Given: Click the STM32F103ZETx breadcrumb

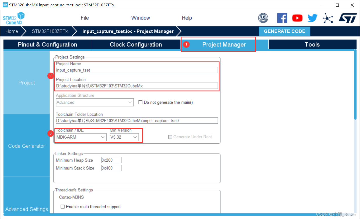Looking at the screenshot, I should (50, 31).
